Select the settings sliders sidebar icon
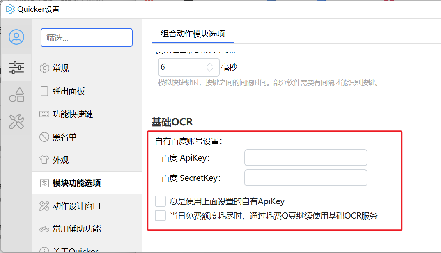 (x=16, y=68)
